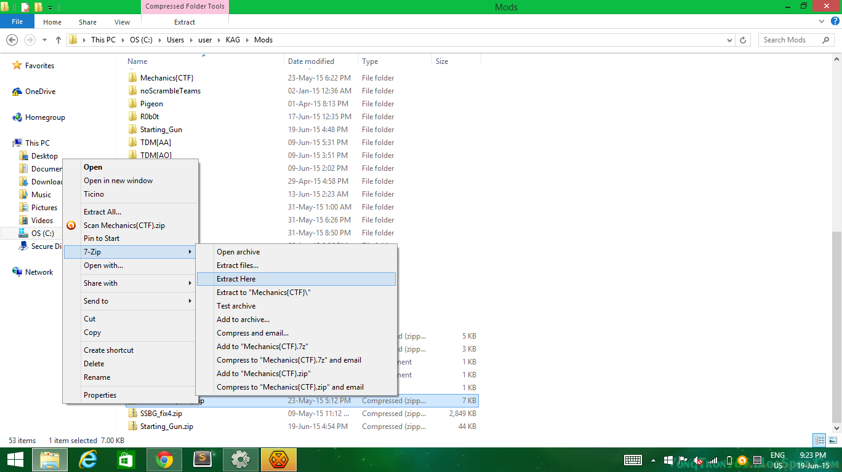Click the Windows Start button

15,460
